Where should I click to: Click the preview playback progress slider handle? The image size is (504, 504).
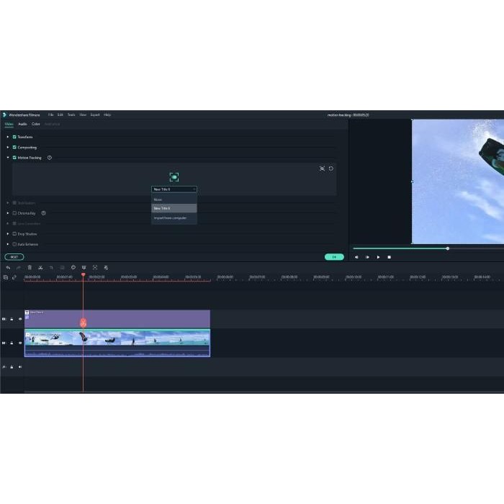[x=447, y=248]
